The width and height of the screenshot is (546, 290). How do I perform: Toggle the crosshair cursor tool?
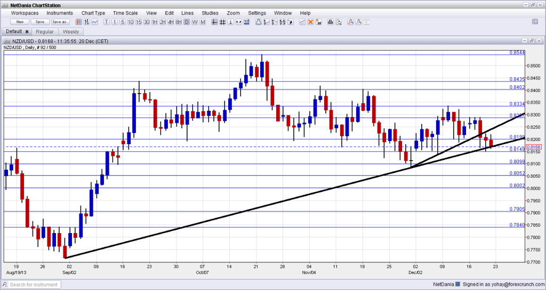tap(214, 22)
